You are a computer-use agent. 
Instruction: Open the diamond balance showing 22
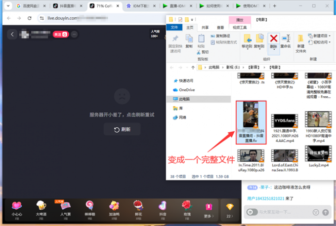point(230,210)
